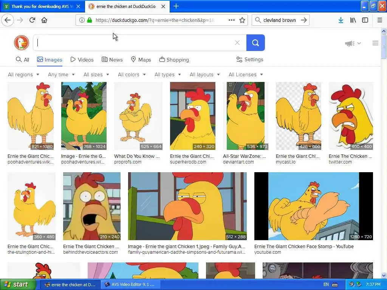Screen dimensions: 387x290
Task: Click the forward navigation arrow
Action: click(20, 20)
